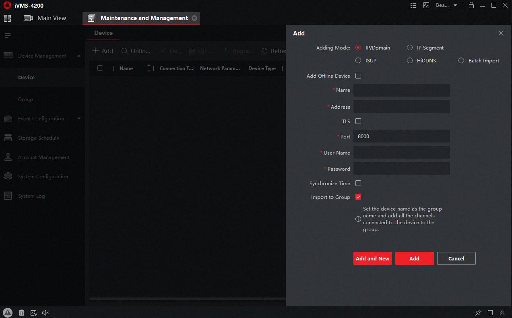
Task: Enable Add Offline Device checkbox
Action: [x=358, y=76]
